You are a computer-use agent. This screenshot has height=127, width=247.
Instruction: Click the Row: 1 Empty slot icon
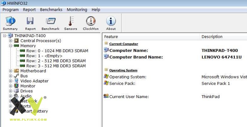coord(22,56)
